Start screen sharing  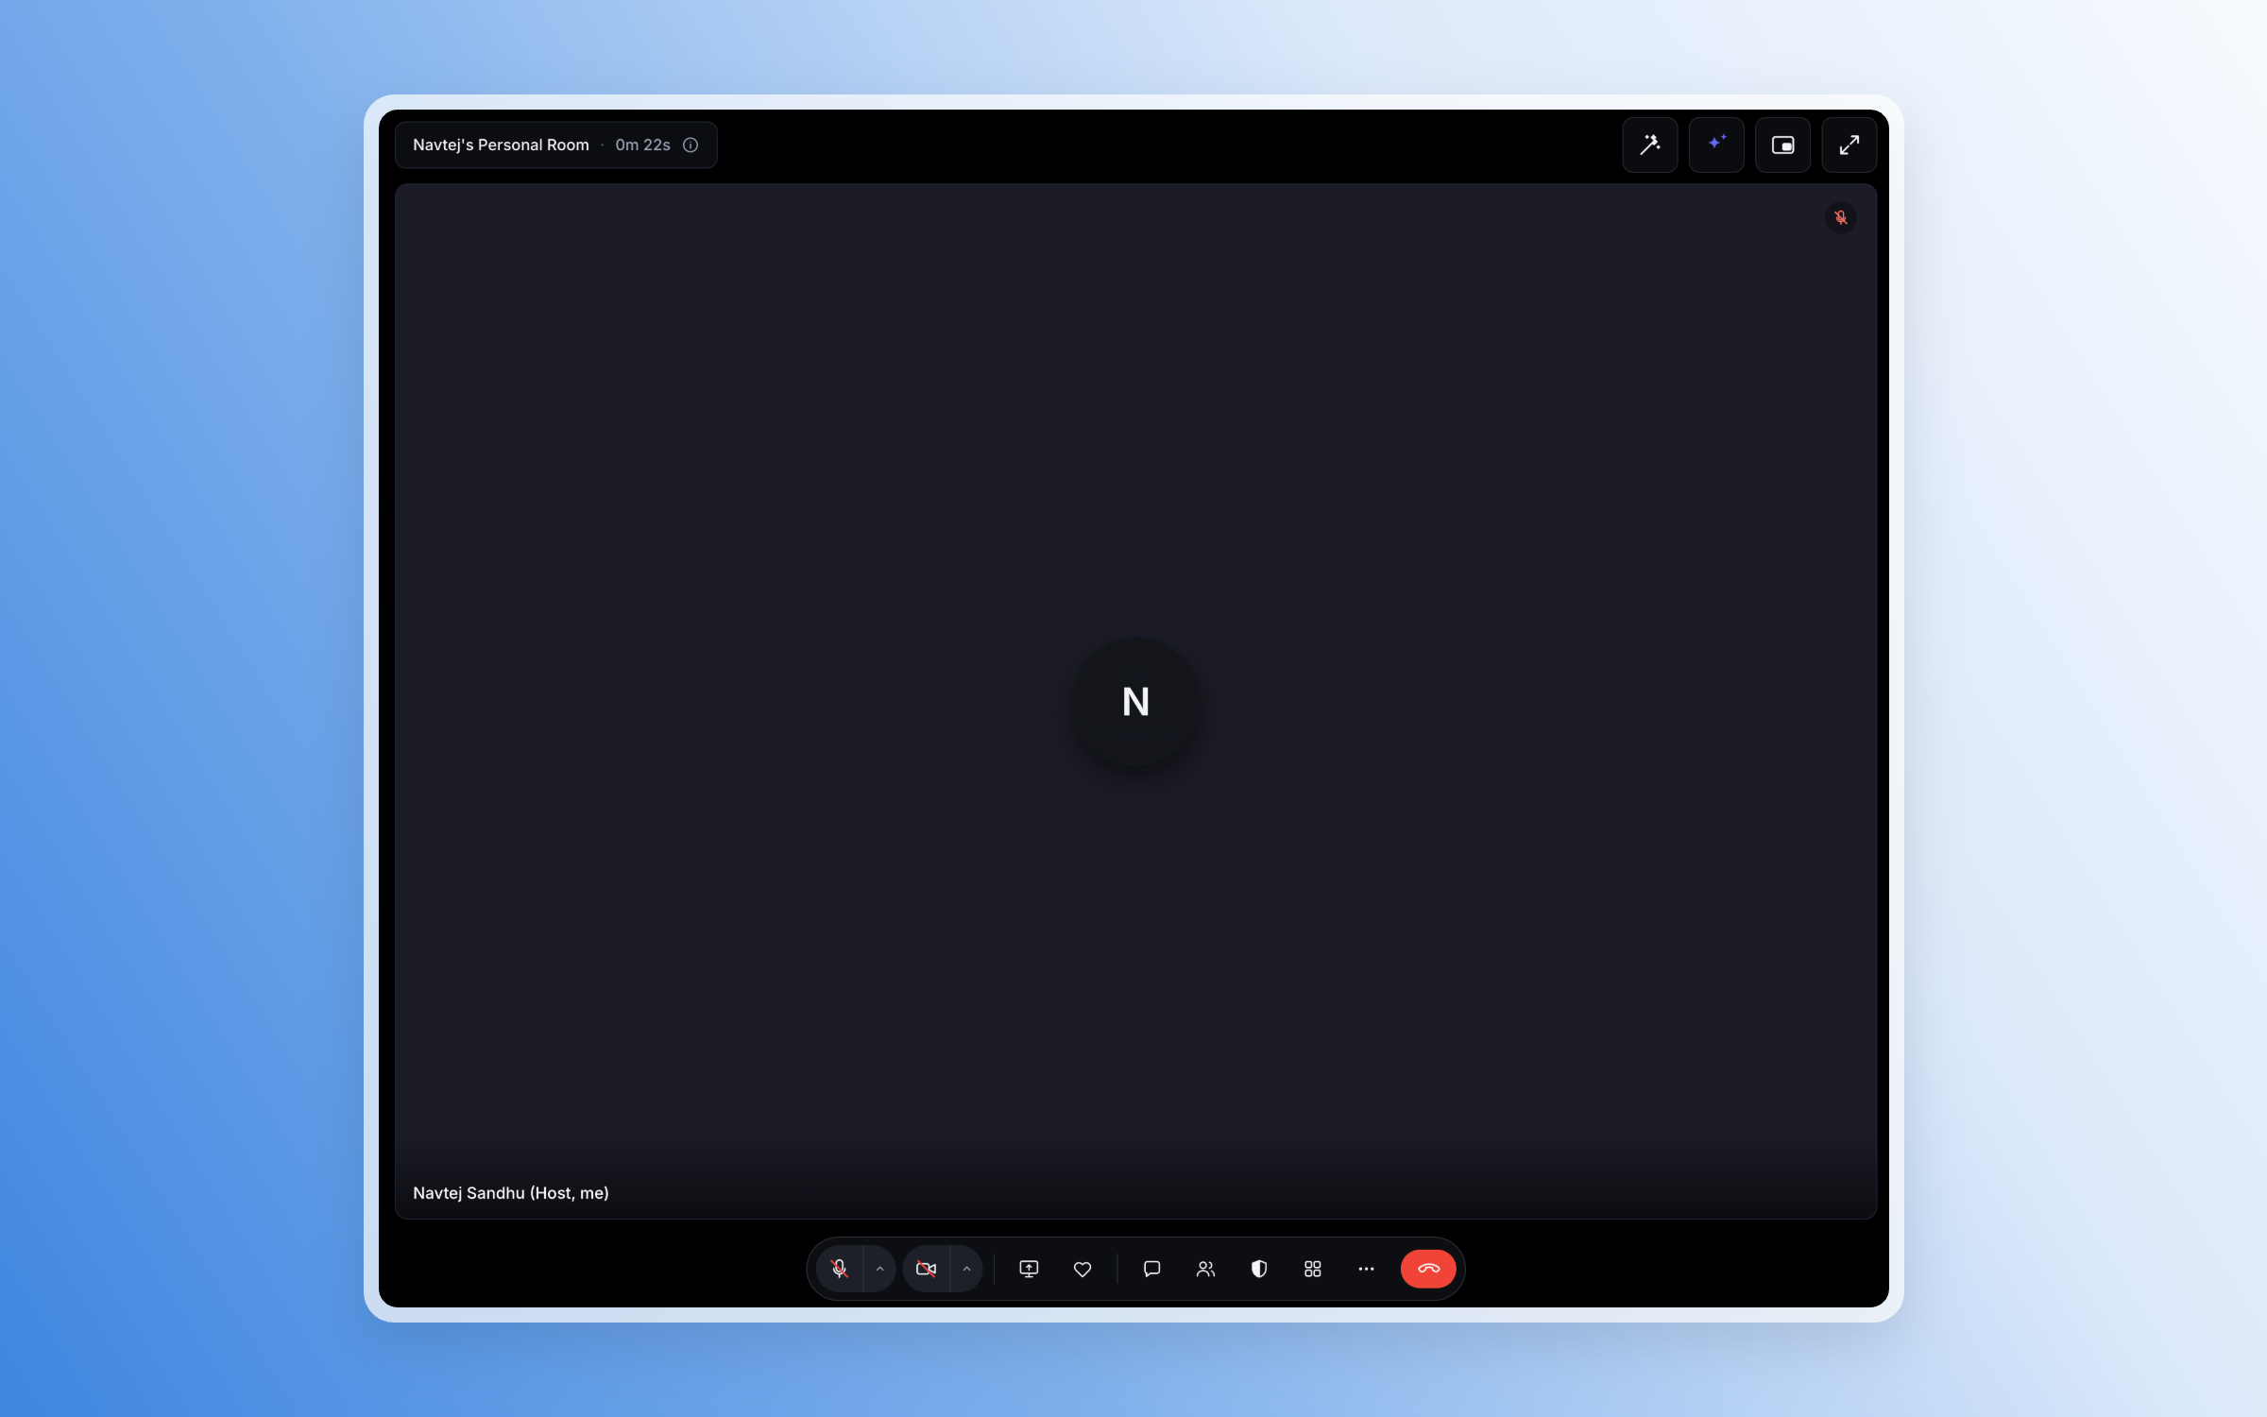[x=1029, y=1269]
